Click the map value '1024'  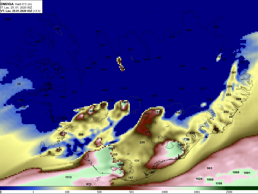(199, 179)
